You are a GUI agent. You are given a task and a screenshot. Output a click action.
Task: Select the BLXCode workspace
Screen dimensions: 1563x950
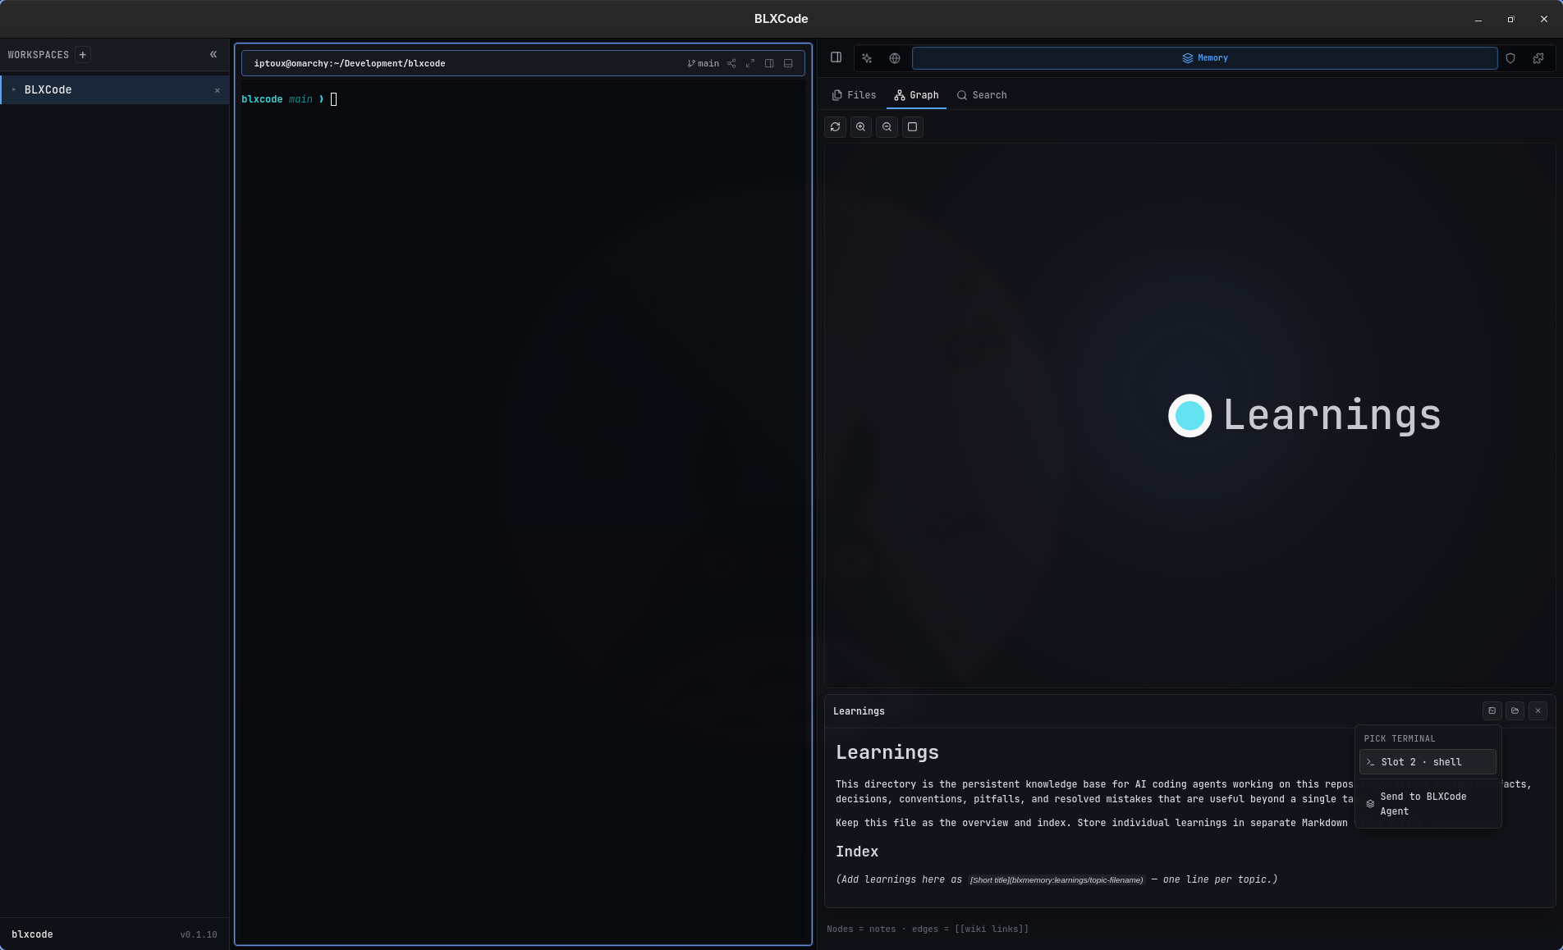click(x=115, y=90)
